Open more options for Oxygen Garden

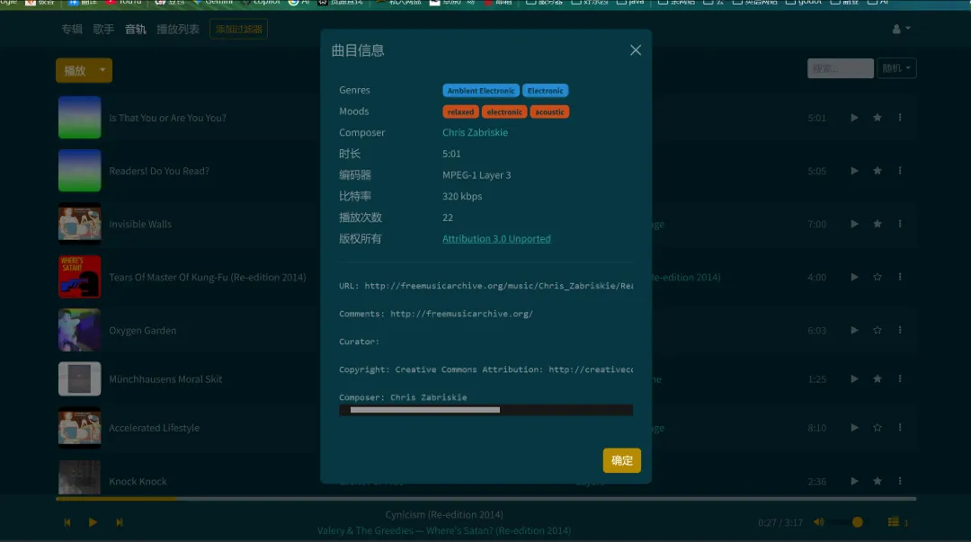(x=900, y=330)
